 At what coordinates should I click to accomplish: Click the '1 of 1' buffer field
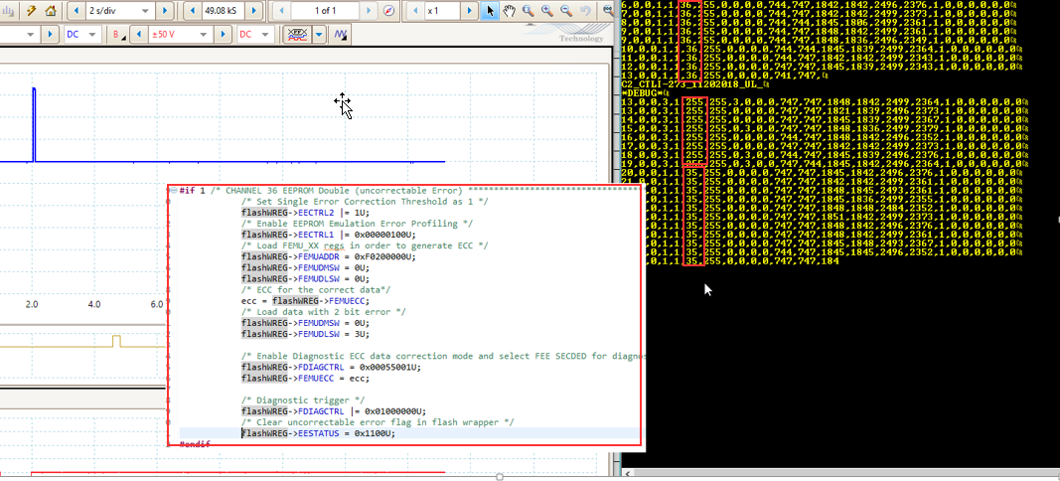click(325, 10)
